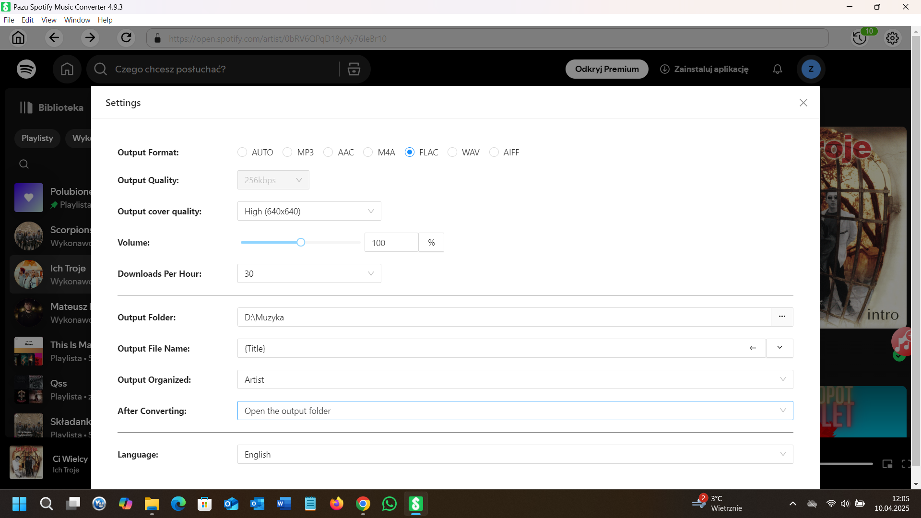Select MP3 output format
921x518 pixels.
coord(287,152)
